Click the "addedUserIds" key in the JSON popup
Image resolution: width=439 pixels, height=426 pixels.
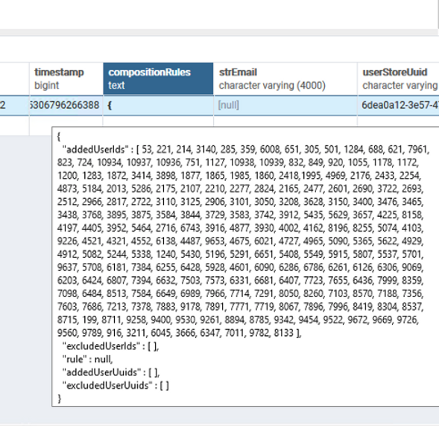point(95,150)
